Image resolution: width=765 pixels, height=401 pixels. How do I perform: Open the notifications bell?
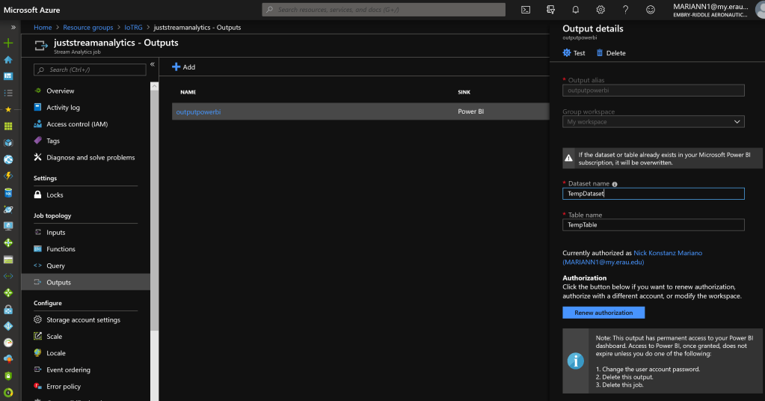[575, 10]
